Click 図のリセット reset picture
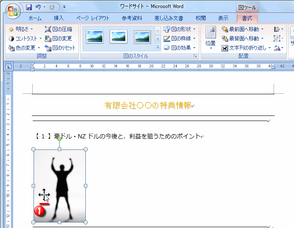The image size is (294, 228). point(60,48)
